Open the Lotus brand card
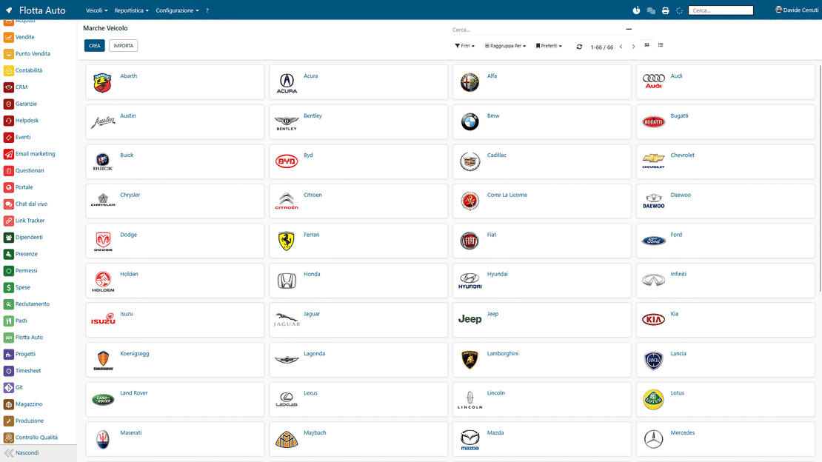This screenshot has width=822, height=462. (x=726, y=400)
